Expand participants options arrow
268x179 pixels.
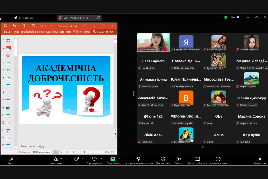click(x=66, y=159)
